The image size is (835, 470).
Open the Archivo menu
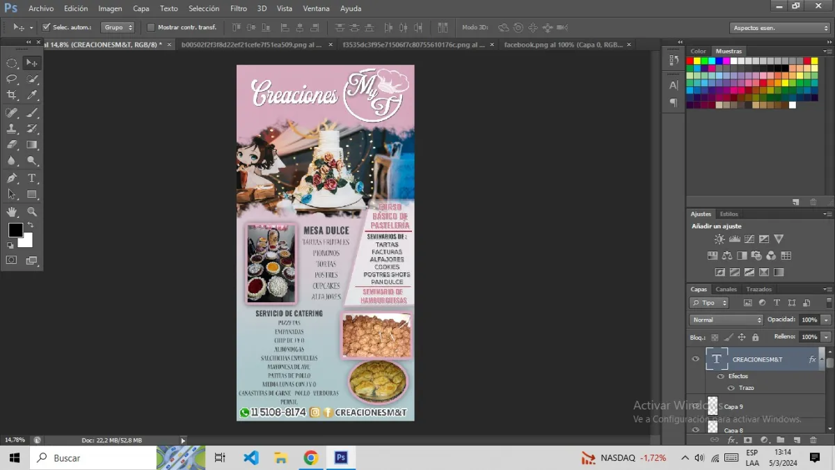click(x=41, y=8)
